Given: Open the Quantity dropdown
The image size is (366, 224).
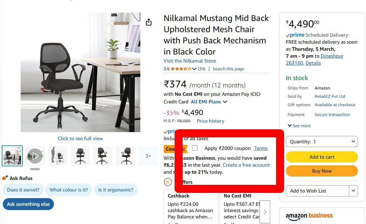Looking at the screenshot, I should coord(322,142).
